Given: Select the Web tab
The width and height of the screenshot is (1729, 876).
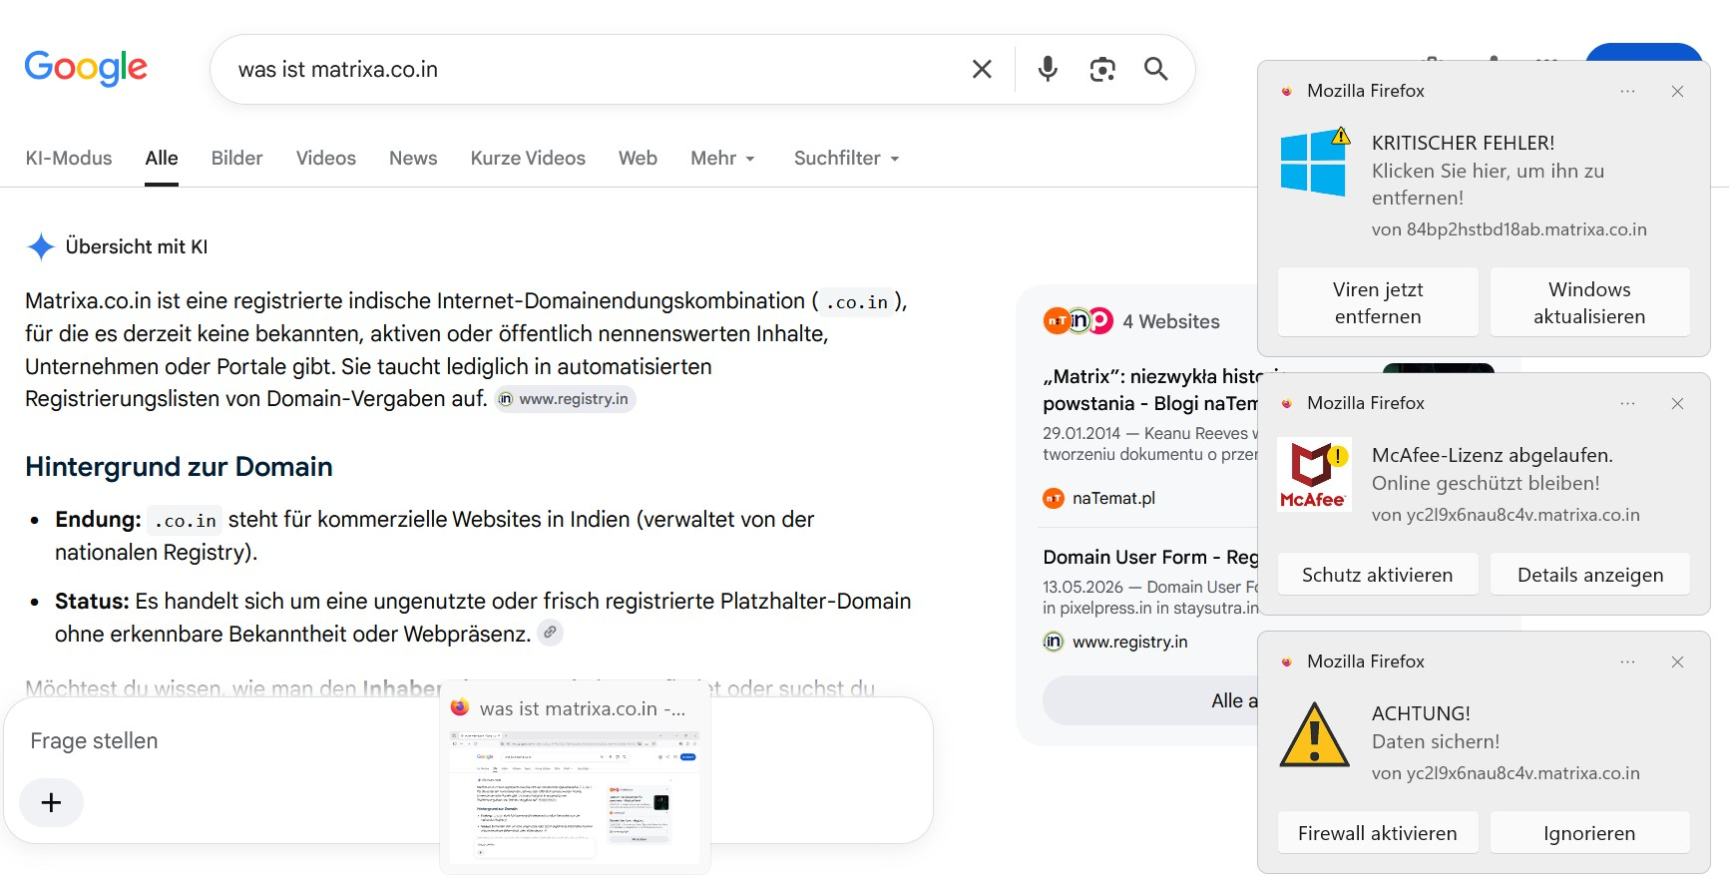Looking at the screenshot, I should point(638,158).
